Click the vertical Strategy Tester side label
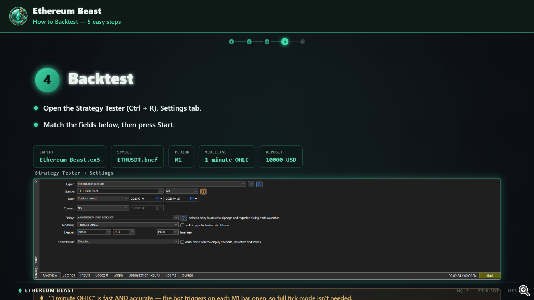The height and width of the screenshot is (300, 534). pos(36,267)
